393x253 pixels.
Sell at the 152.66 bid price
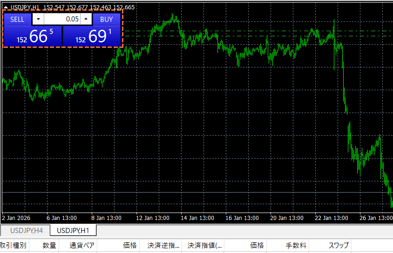33,36
